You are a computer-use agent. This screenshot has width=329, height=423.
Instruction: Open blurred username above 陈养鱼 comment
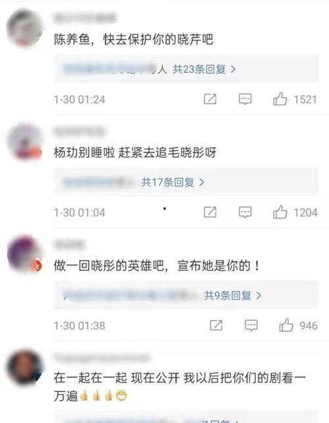pos(85,18)
